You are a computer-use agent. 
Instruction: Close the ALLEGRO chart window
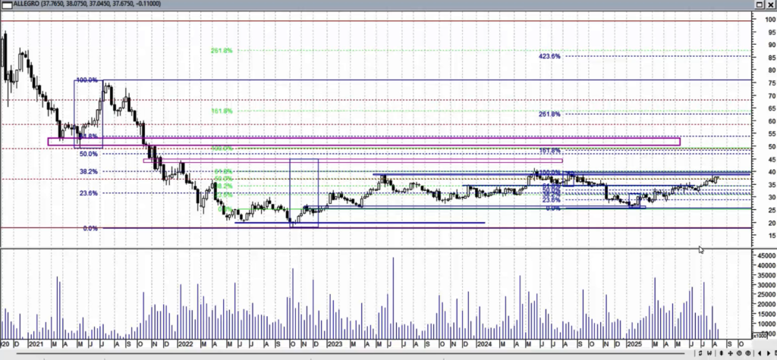tap(770, 5)
